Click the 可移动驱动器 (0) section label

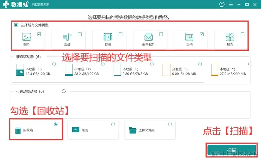(30, 91)
